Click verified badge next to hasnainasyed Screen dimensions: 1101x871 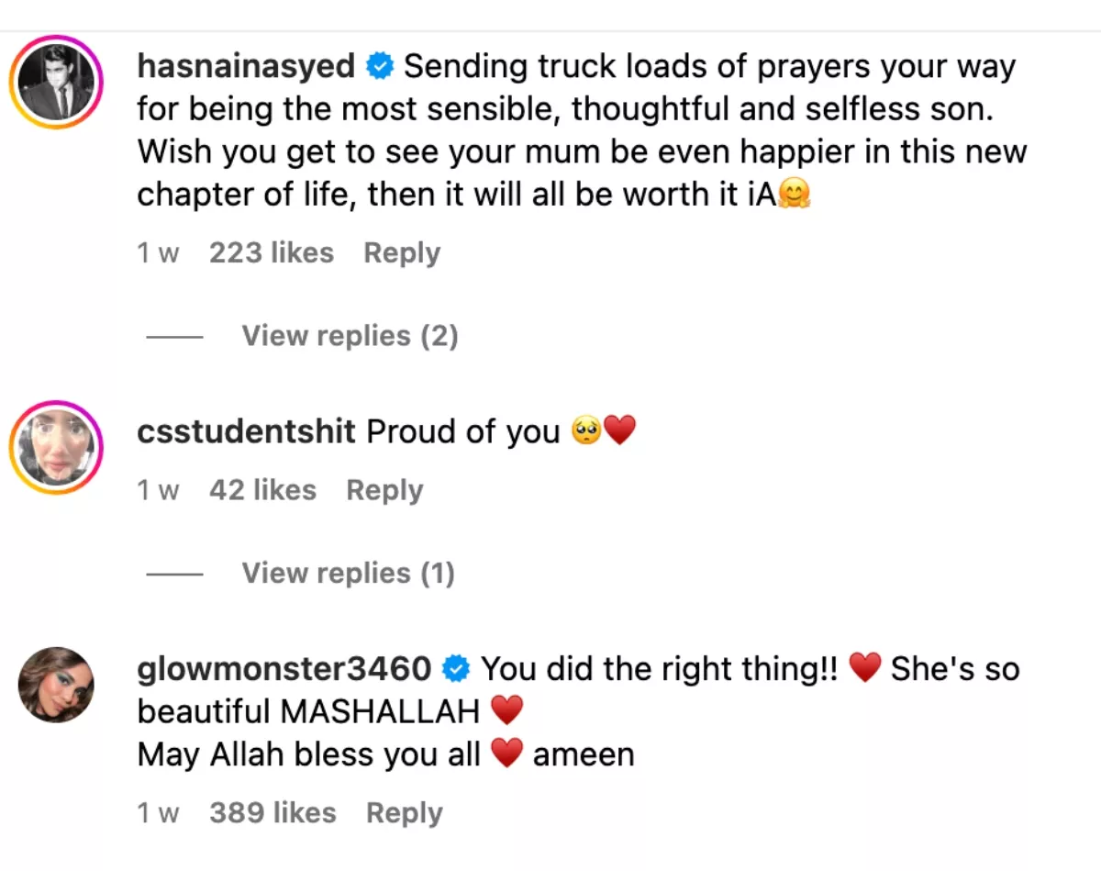pos(380,66)
